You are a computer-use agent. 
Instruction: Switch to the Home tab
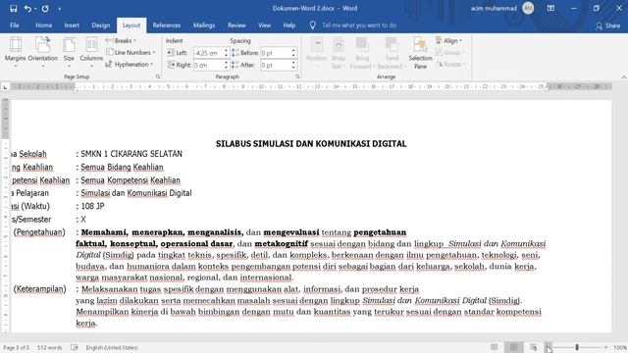43,25
